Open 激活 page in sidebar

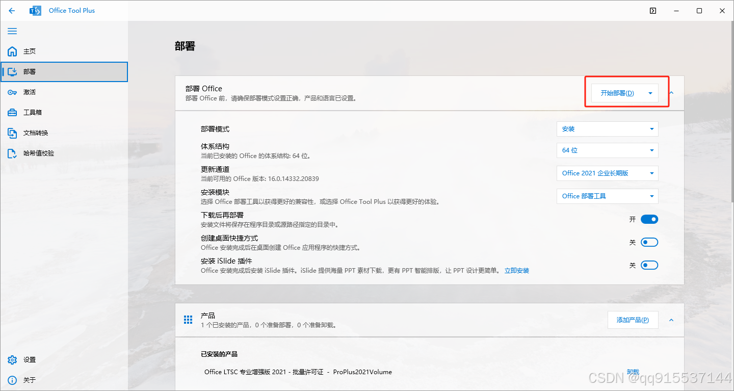click(64, 92)
